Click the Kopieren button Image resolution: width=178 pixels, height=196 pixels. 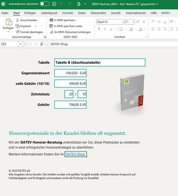pos(23,26)
